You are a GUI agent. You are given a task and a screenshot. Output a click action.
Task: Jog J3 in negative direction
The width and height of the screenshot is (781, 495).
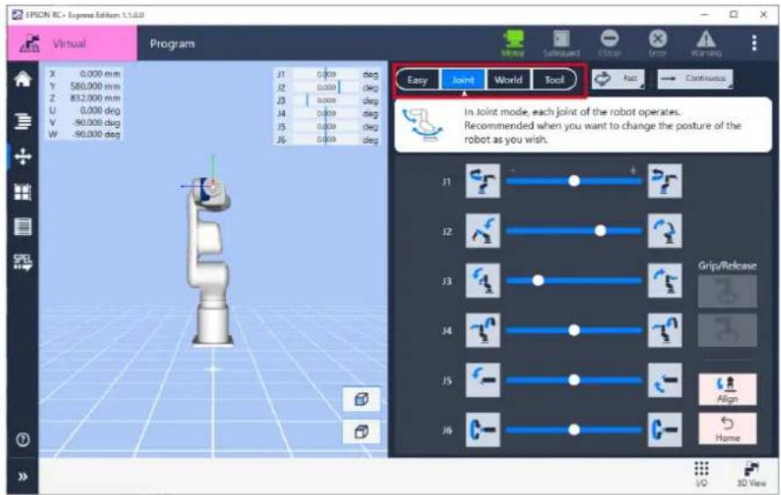(483, 281)
